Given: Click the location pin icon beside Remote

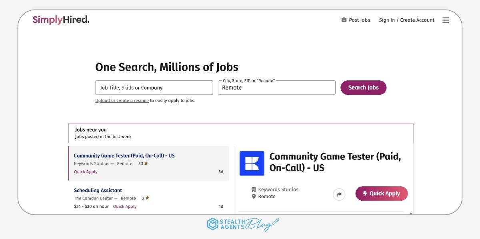Looking at the screenshot, I should point(254,196).
